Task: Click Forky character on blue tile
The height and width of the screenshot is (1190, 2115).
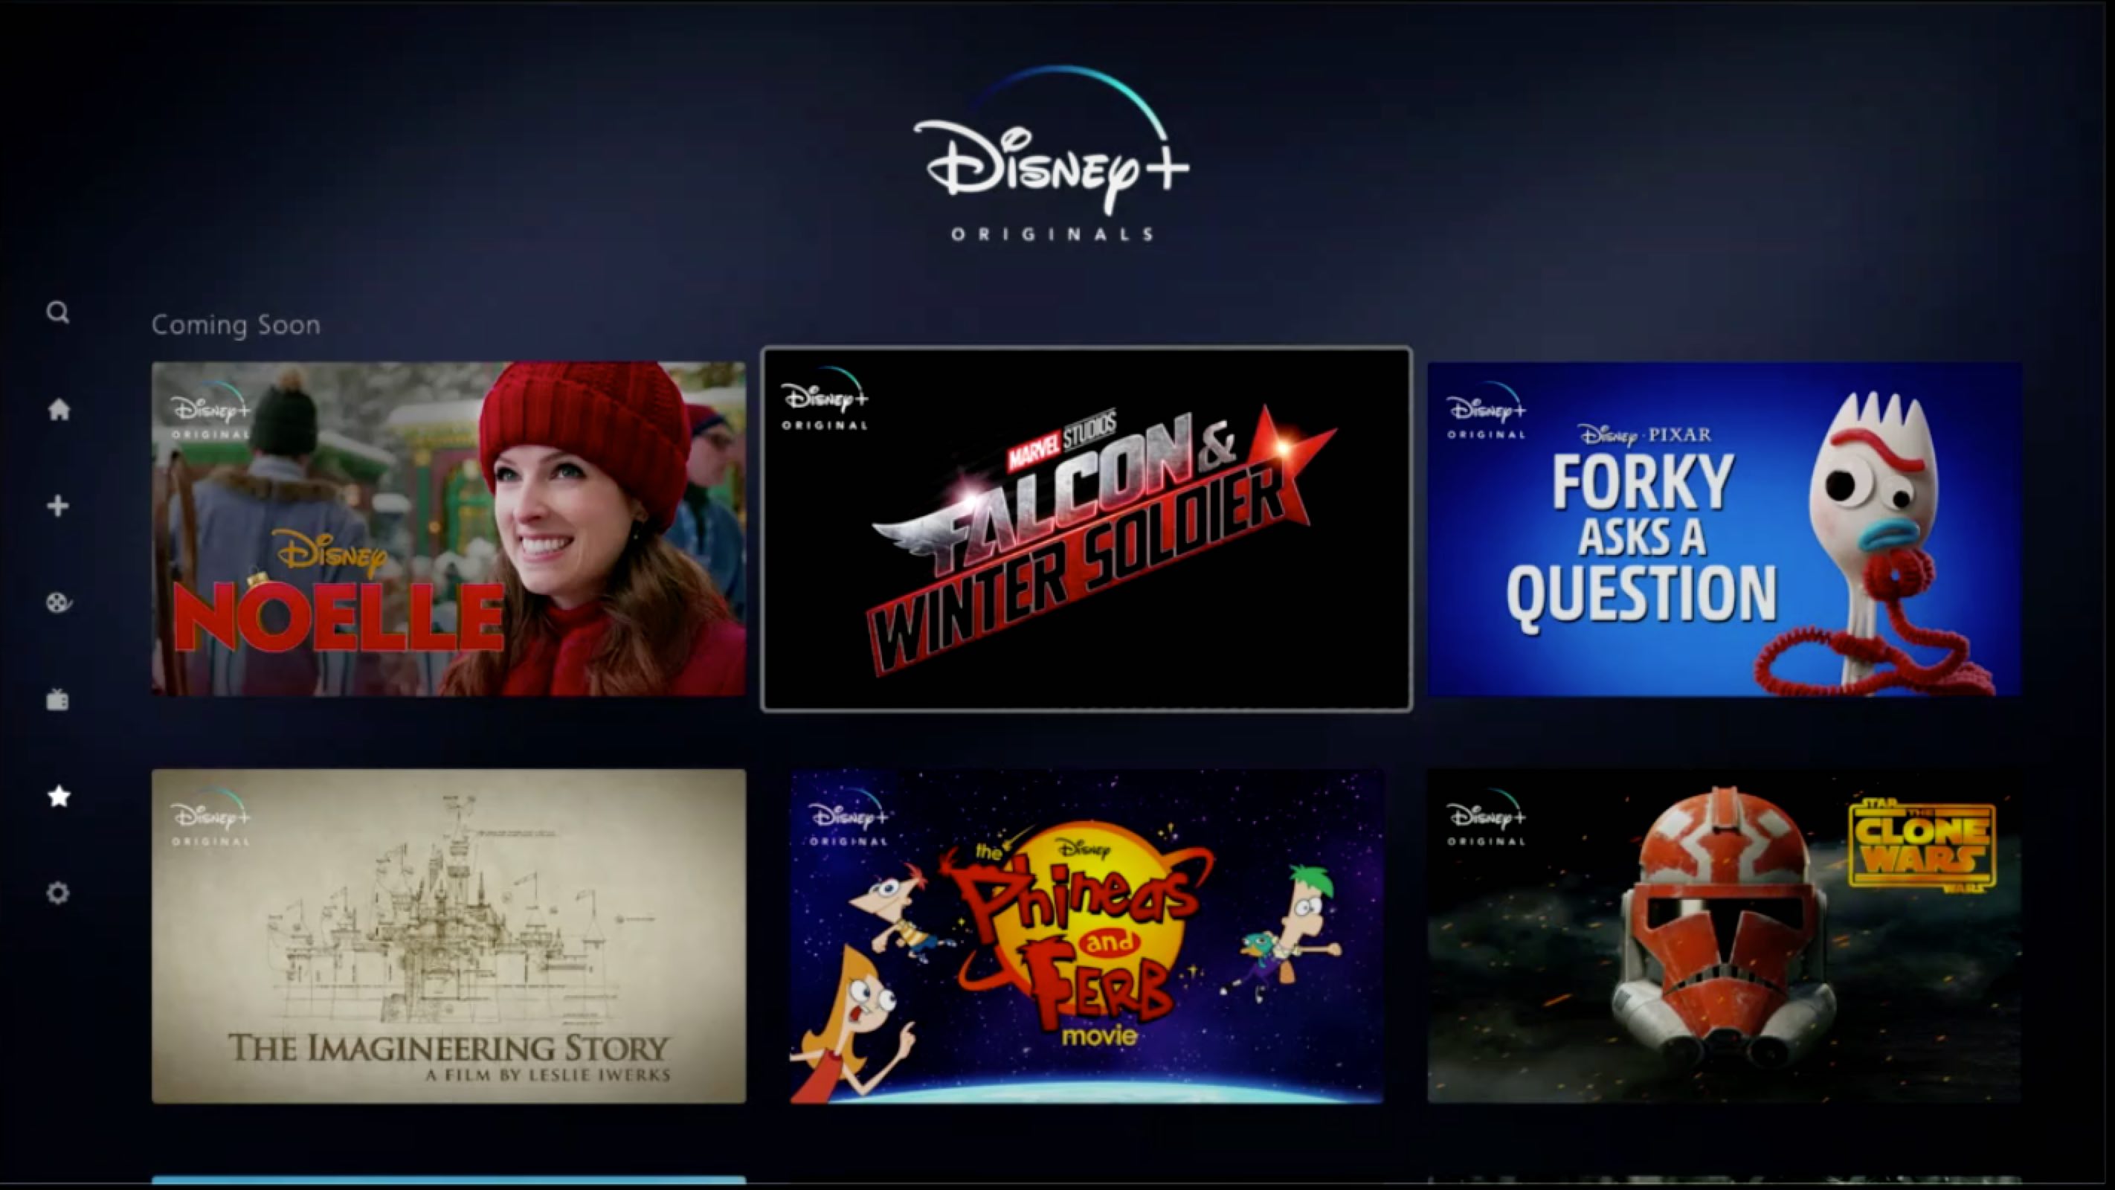Action: point(1880,526)
